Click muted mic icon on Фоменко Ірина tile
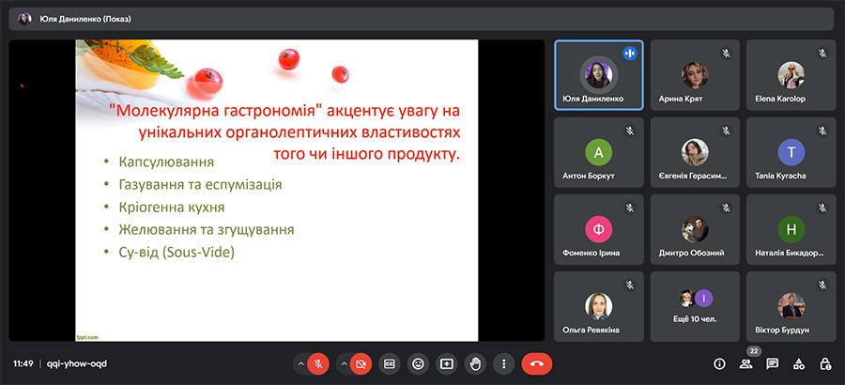This screenshot has width=845, height=385. pyautogui.click(x=630, y=208)
